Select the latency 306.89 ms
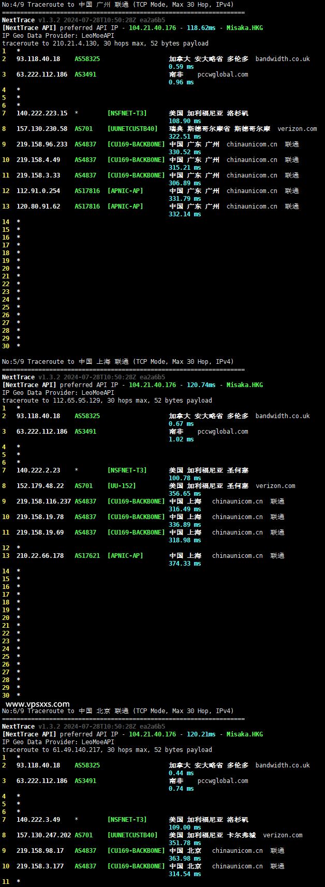Screen dimensions: 325x887 tap(185, 183)
